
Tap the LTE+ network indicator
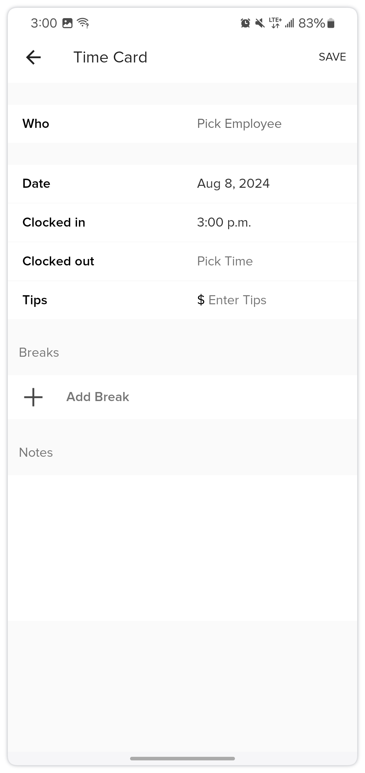click(275, 23)
